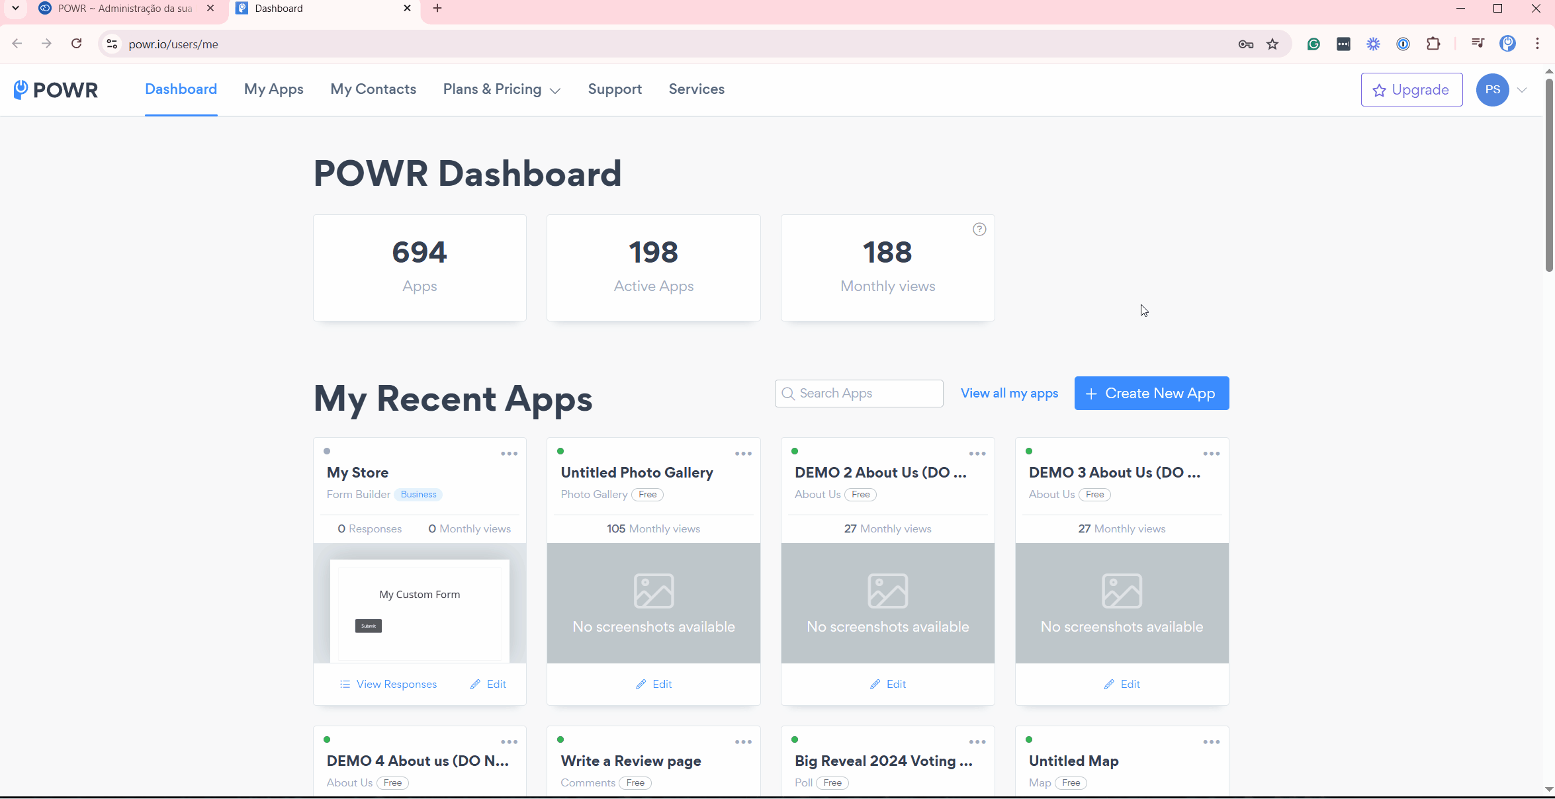Screen dimensions: 1555x799
Task: Reload the page
Action: (x=77, y=44)
